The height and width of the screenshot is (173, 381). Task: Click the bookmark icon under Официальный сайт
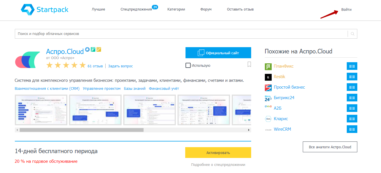point(249,64)
